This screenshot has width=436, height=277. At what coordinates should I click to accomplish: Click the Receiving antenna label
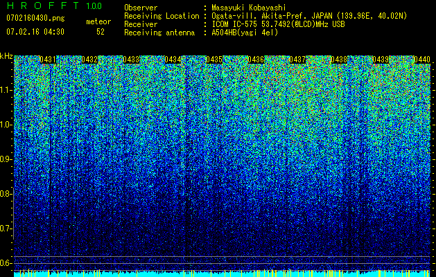pos(159,33)
